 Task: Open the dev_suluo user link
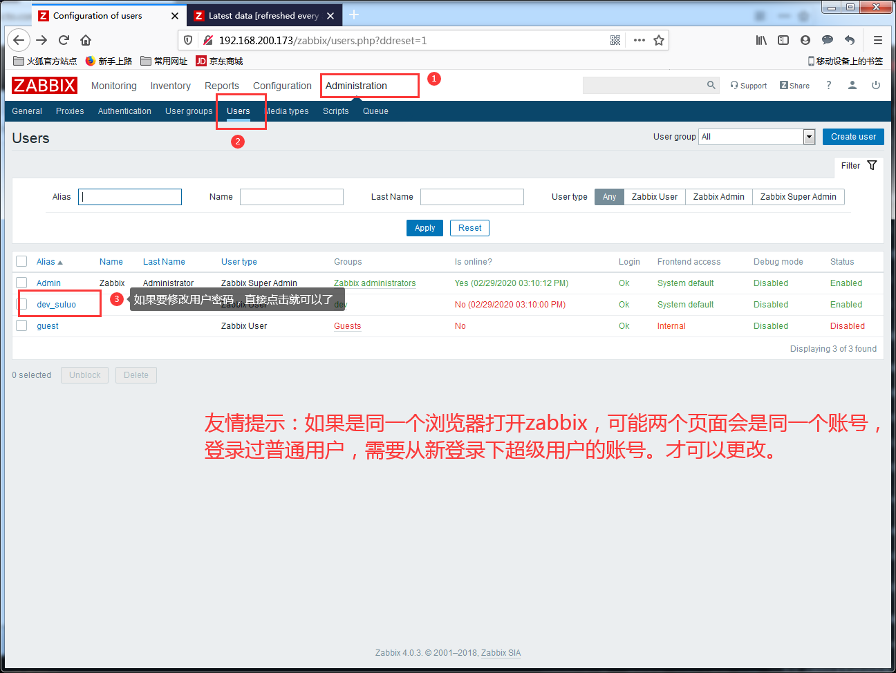(x=56, y=305)
